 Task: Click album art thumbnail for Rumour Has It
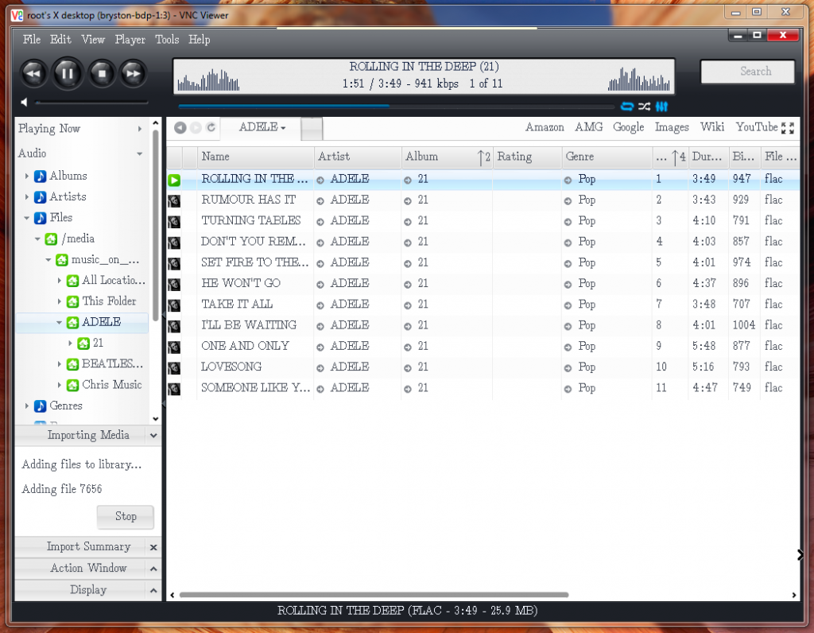(x=174, y=201)
